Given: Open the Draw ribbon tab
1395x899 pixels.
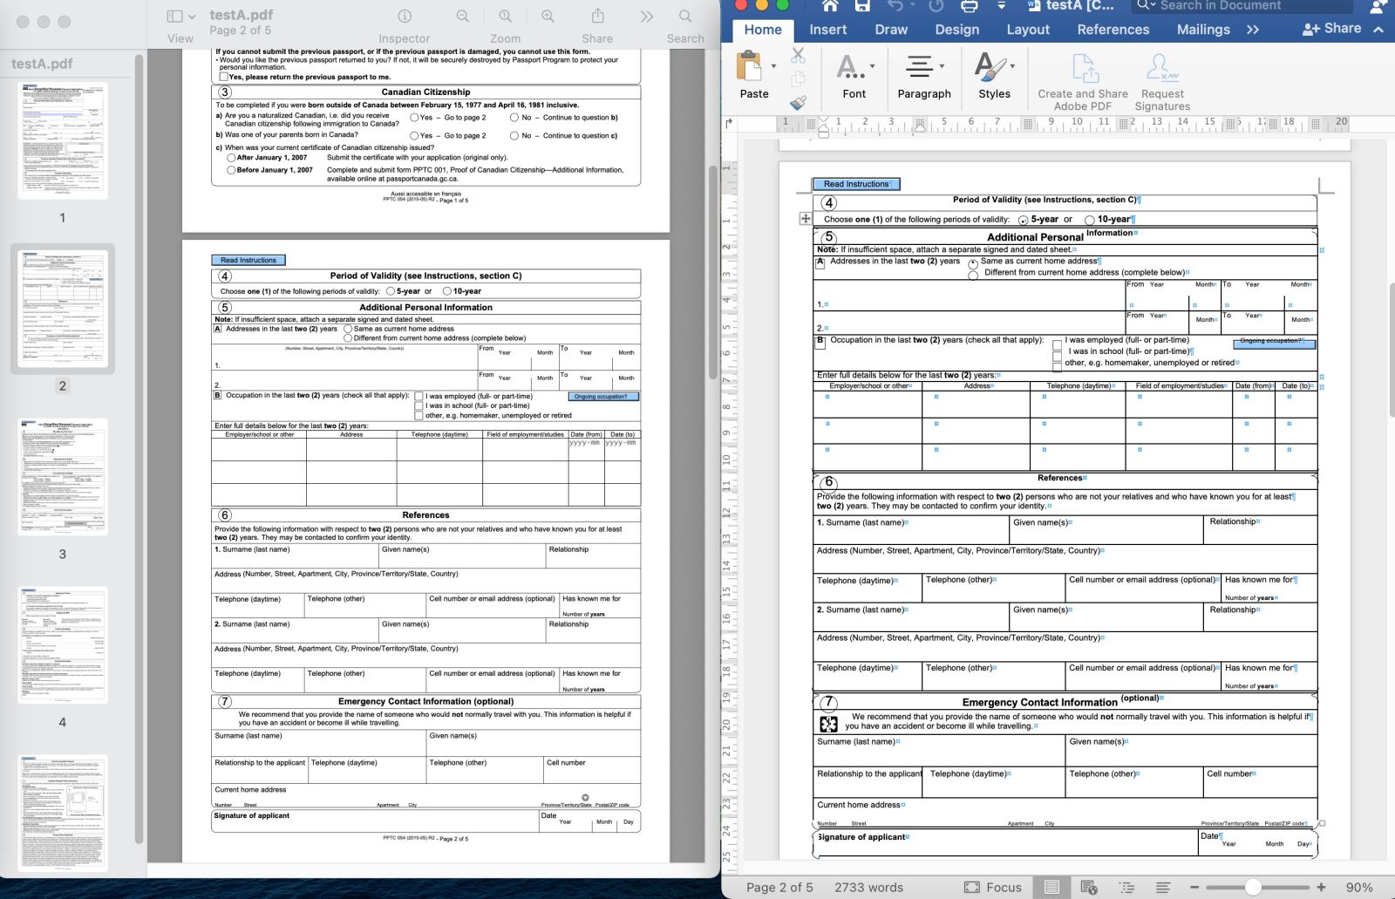Looking at the screenshot, I should [891, 30].
